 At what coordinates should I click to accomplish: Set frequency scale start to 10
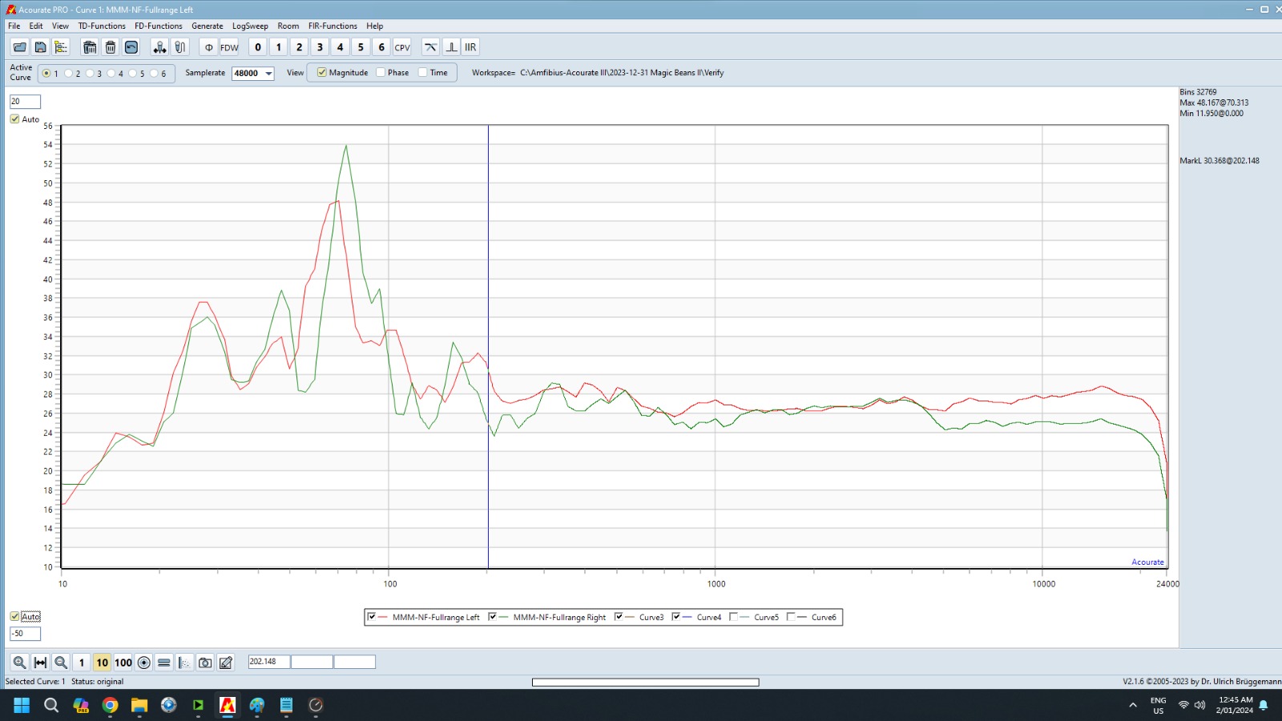(102, 663)
